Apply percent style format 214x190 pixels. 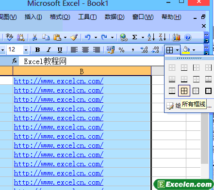coord(121,50)
